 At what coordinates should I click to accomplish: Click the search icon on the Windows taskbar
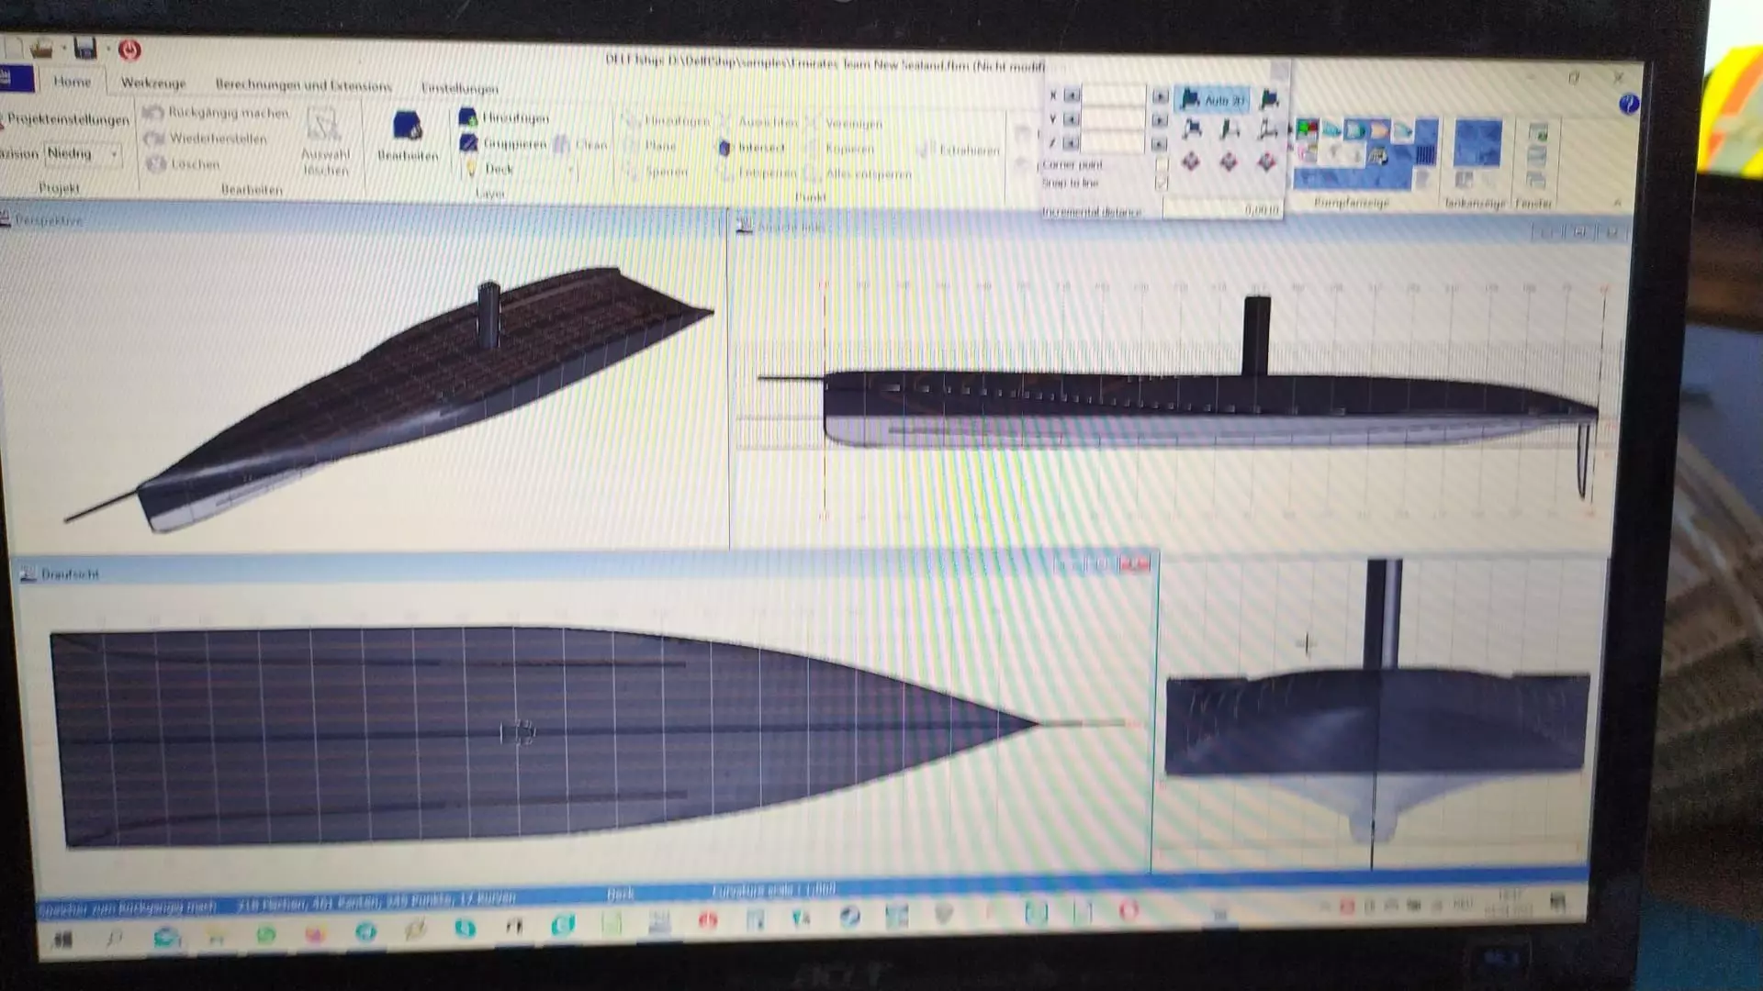point(114,938)
